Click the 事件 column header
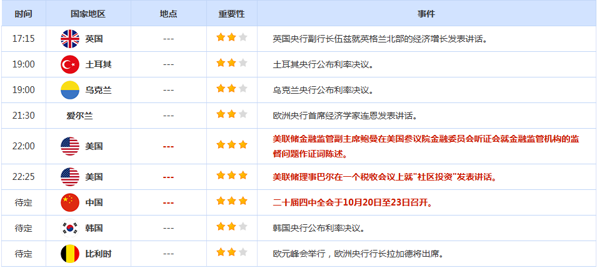The height and width of the screenshot is (268, 597). [426, 13]
